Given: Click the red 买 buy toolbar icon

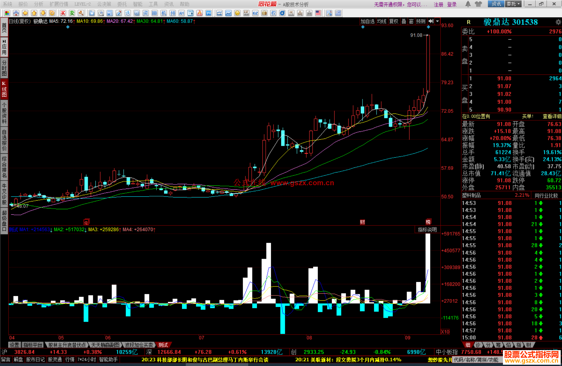Looking at the screenshot, I should click(x=63, y=13).
